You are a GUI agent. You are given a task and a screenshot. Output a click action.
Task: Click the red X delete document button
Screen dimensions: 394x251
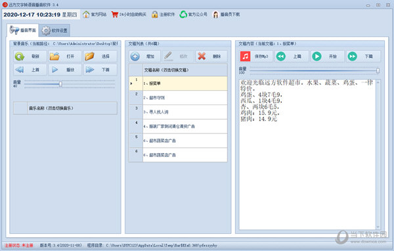tap(211, 57)
